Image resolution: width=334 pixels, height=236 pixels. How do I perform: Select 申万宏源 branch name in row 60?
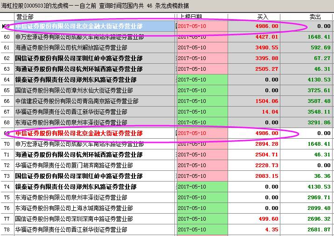79,37
